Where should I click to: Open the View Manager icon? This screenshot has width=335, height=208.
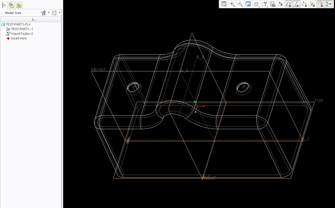pos(272,4)
